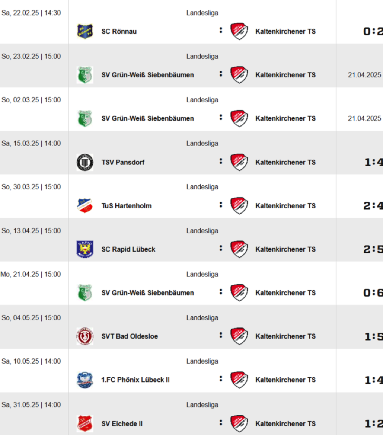Click the SC Rönnau club crest
383x435 pixels.
point(85,31)
